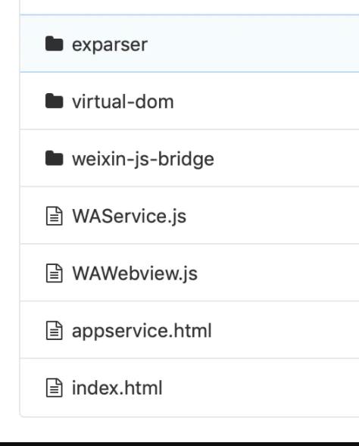Click the WAWebview.js file icon
The image size is (359, 446).
(x=54, y=273)
